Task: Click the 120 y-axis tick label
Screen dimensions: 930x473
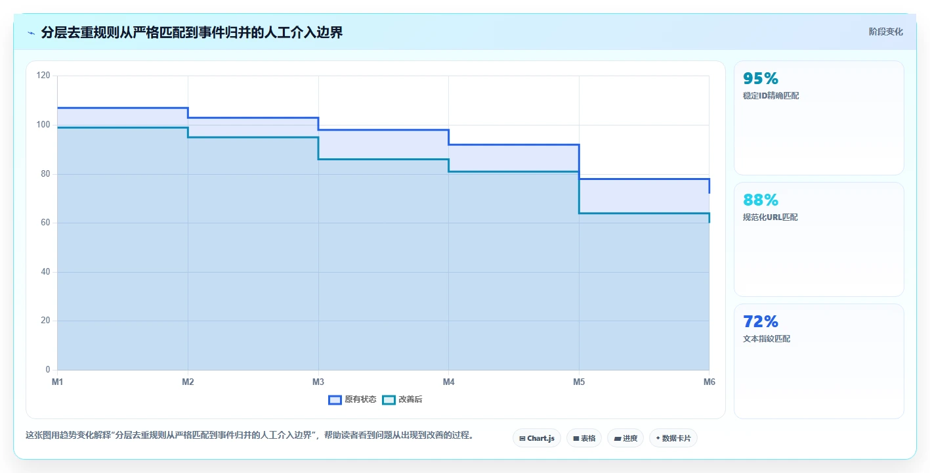Action: point(43,76)
